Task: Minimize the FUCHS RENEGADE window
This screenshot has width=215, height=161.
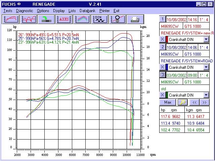Action: [x=199, y=4]
